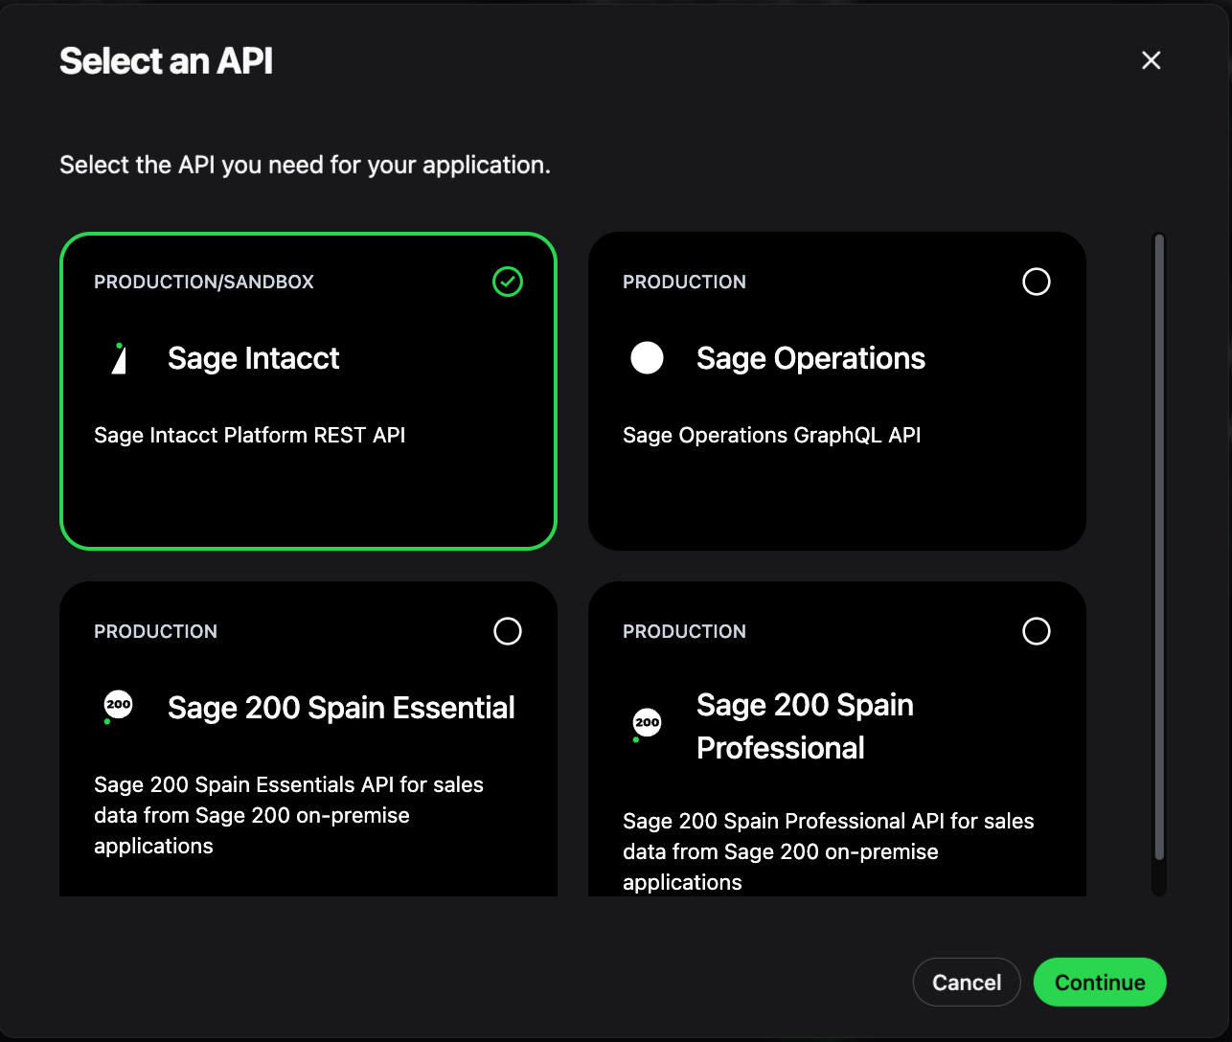The image size is (1232, 1042).
Task: Click the PRODUCTION/SANDBOX label on Sage Intacct
Action: pos(204,282)
